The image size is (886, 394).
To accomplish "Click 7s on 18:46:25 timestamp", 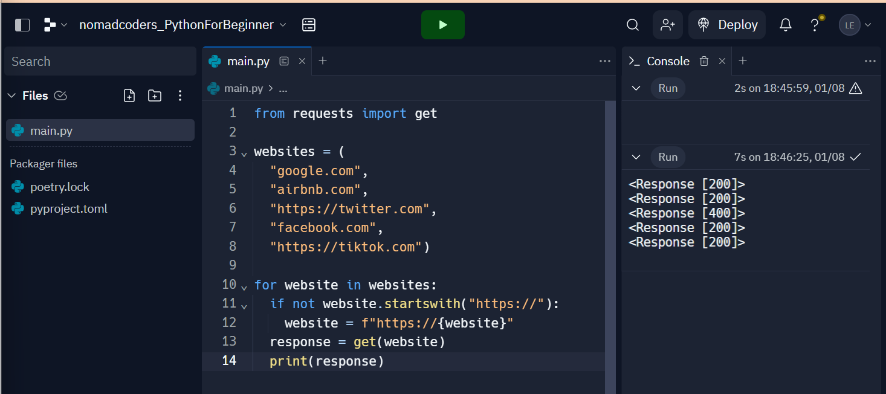I will 789,157.
